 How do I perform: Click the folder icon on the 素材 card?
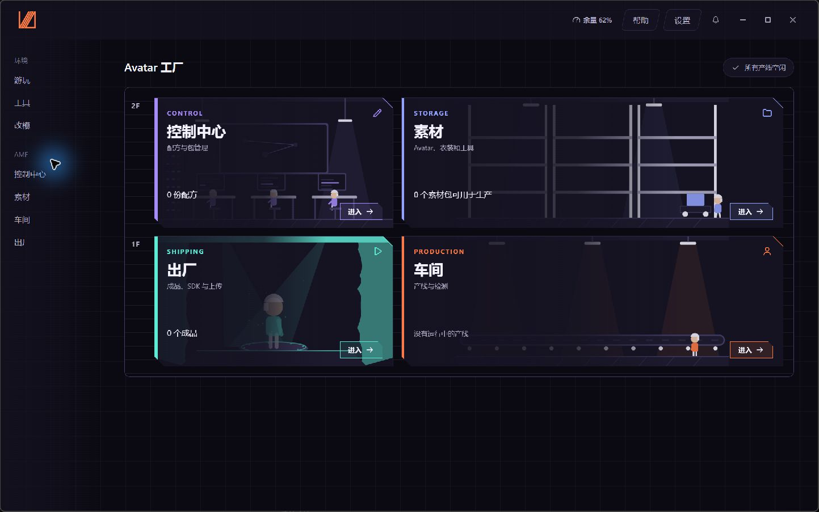[767, 113]
